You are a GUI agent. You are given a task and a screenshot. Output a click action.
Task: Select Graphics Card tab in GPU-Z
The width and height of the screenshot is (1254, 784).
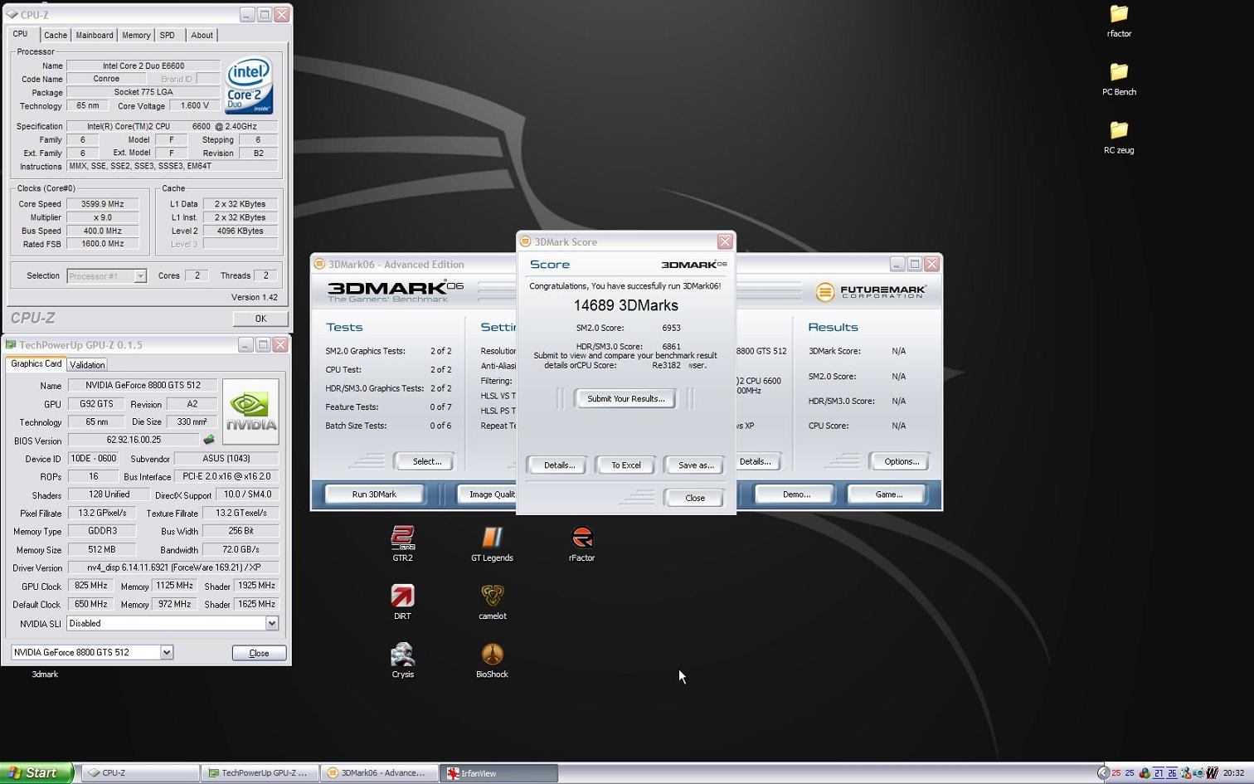click(36, 364)
